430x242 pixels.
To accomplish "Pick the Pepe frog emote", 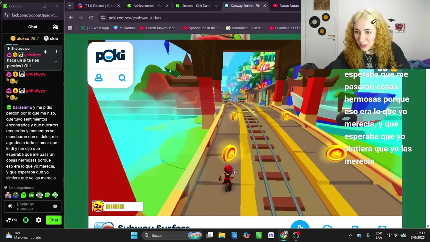I will click(16, 195).
